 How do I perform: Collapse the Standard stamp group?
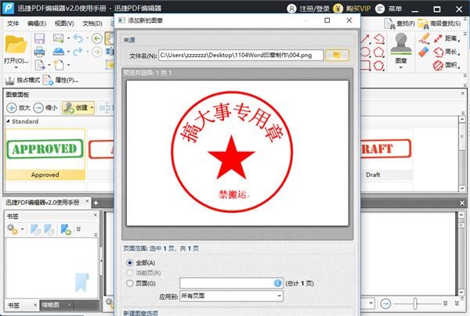(x=6, y=122)
